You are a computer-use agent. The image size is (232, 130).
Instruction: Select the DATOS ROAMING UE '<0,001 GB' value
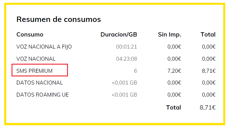[x=124, y=95]
